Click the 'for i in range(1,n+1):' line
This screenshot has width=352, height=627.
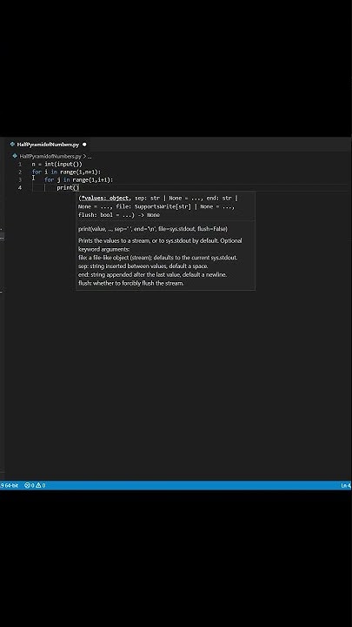point(66,172)
